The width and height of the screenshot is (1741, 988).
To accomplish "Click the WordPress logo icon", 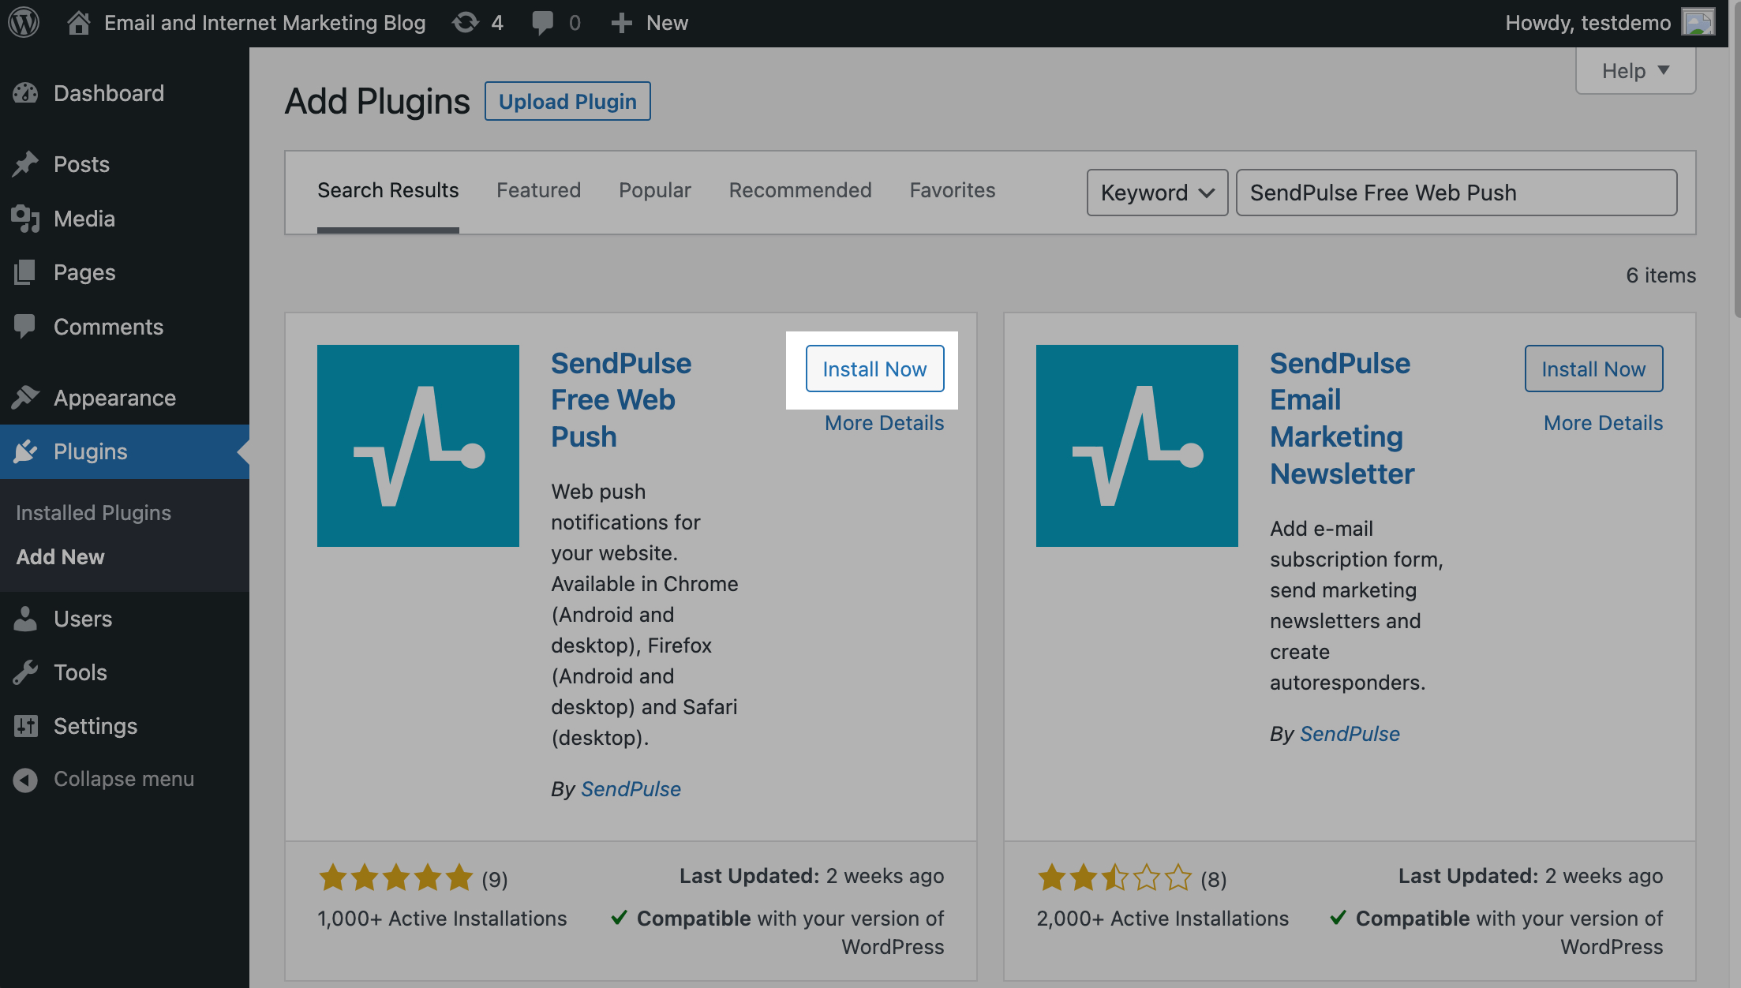I will pyautogui.click(x=24, y=22).
